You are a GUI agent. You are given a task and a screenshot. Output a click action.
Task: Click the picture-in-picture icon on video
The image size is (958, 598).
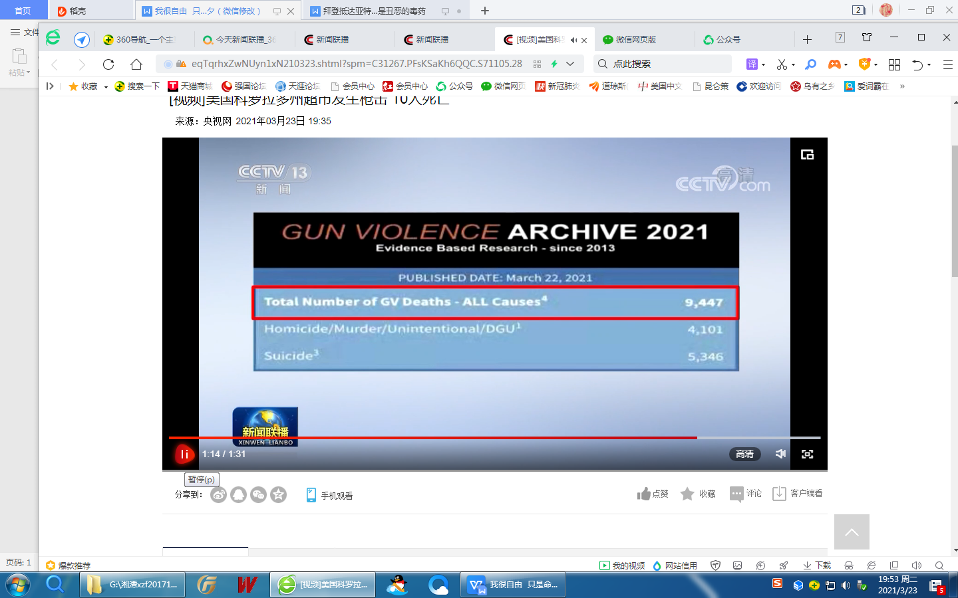pos(807,155)
